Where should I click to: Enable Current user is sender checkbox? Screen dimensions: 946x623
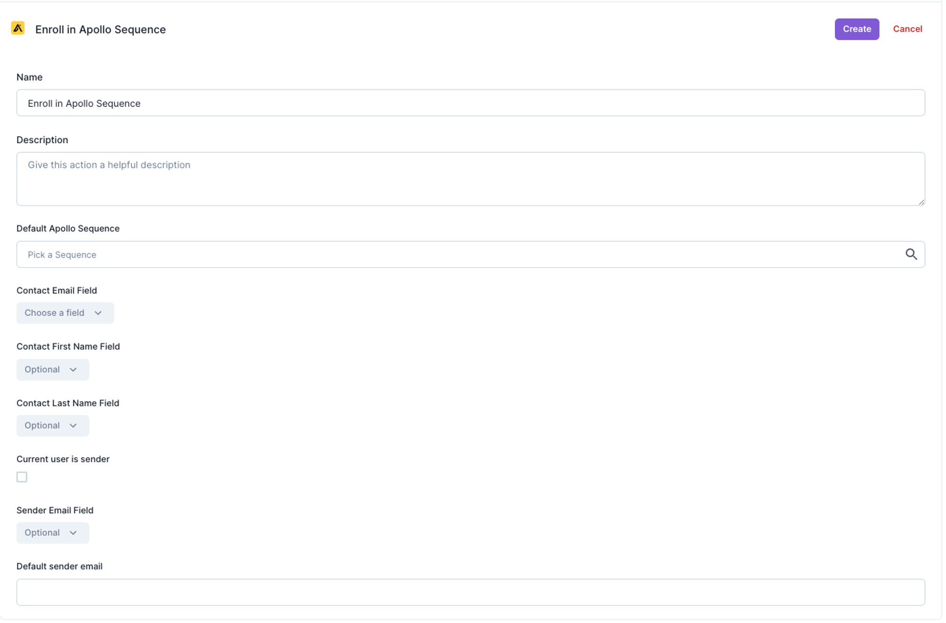tap(22, 477)
